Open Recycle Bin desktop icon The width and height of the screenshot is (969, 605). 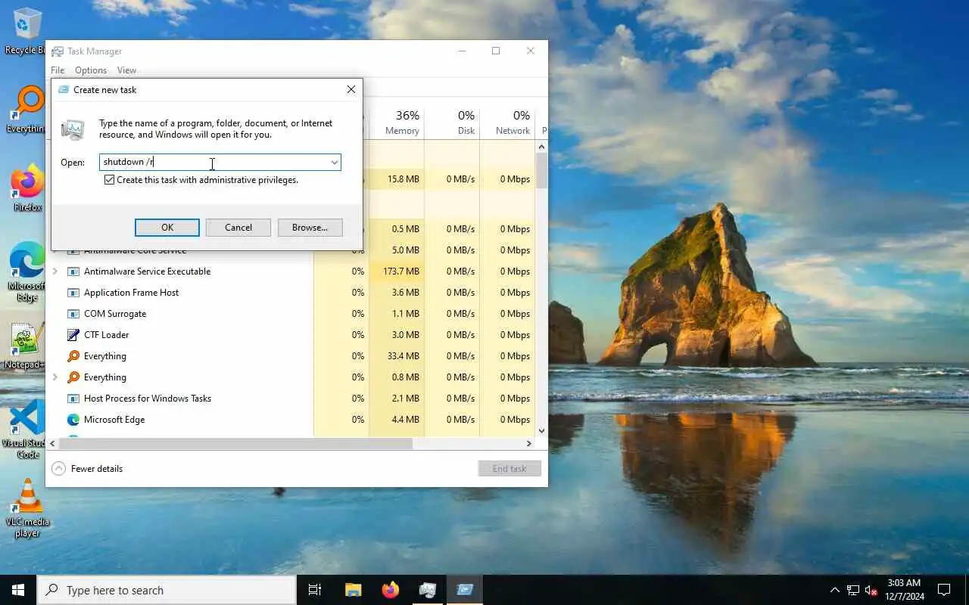26,32
